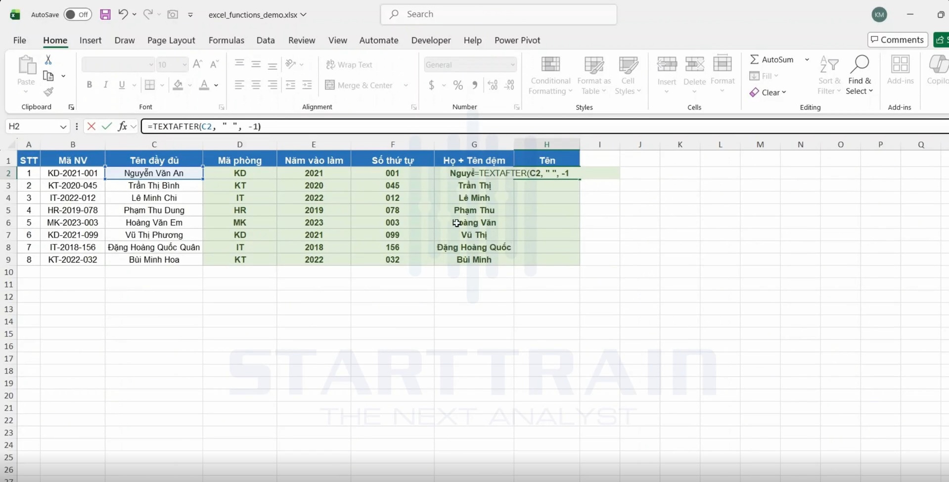This screenshot has width=949, height=482.
Task: Click into the Search box
Action: click(498, 14)
